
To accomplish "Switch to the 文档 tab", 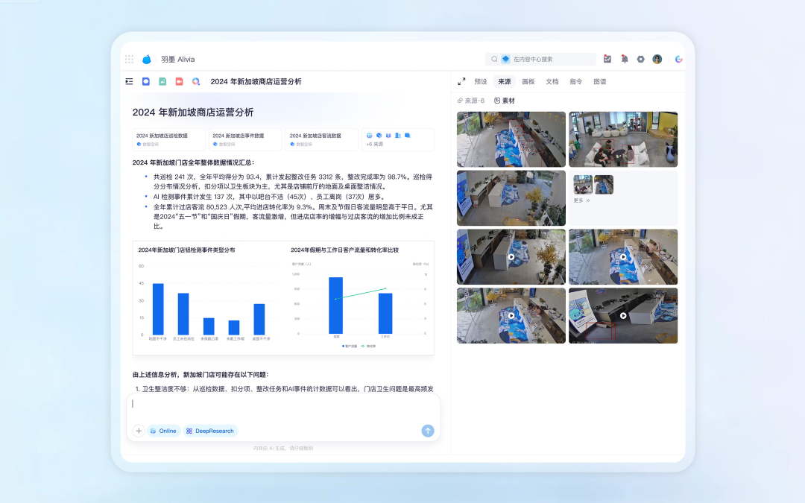I will click(552, 82).
